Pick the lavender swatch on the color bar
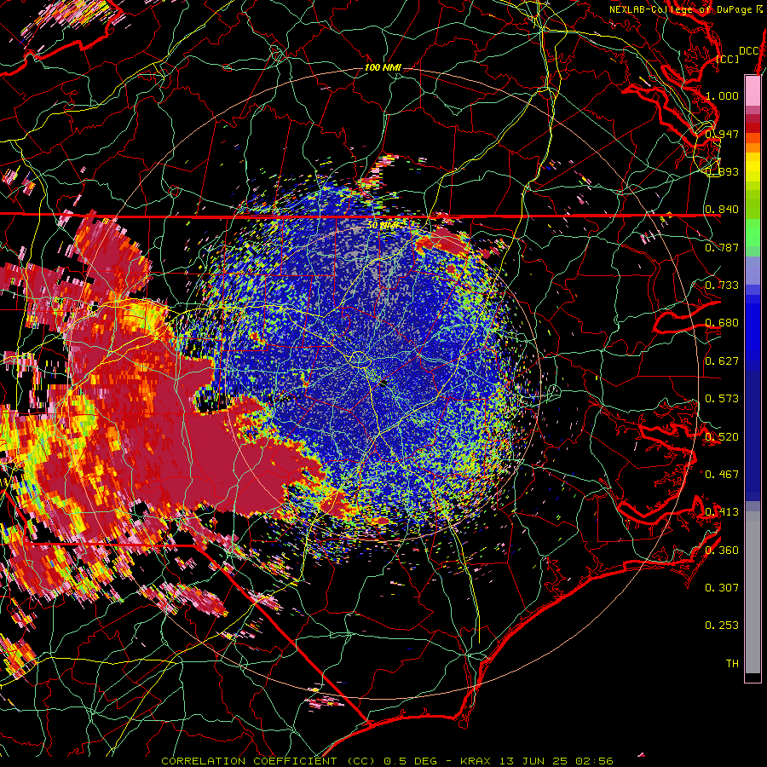 click(753, 270)
